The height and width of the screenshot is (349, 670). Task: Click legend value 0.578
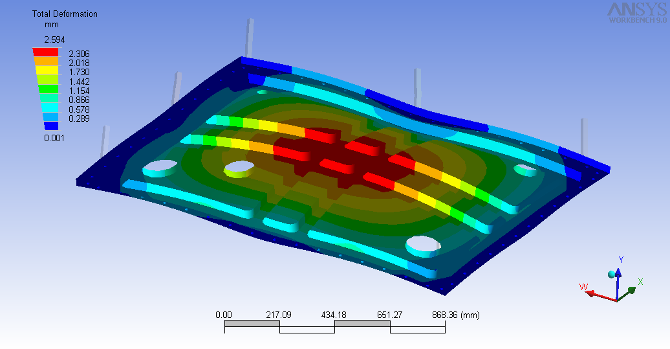click(79, 109)
